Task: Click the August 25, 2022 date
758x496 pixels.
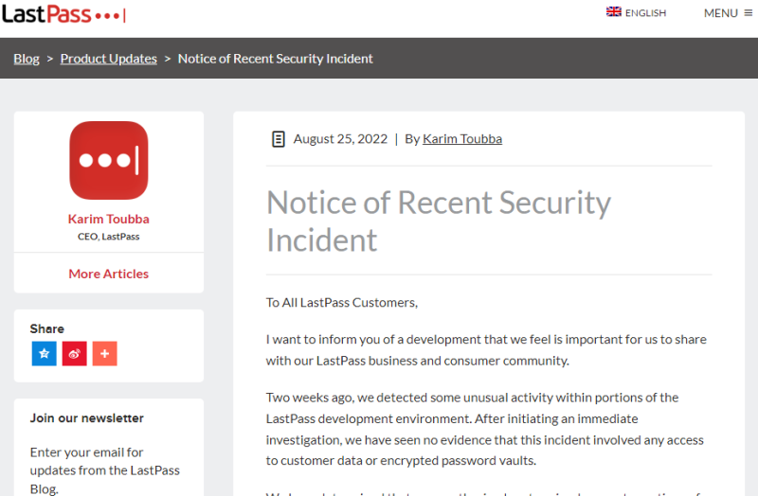Action: click(340, 139)
